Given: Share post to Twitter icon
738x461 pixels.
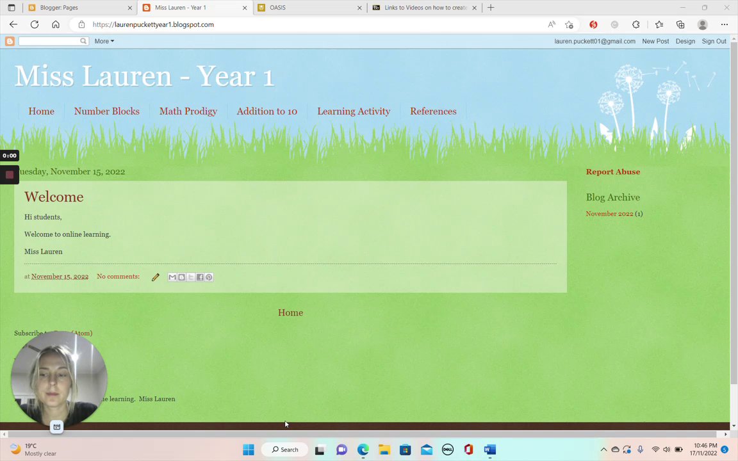Looking at the screenshot, I should 191,277.
